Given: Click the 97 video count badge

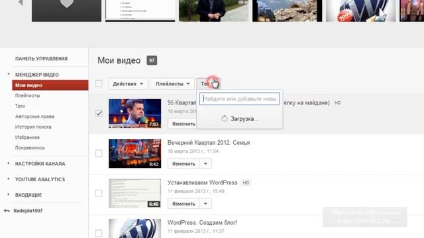Looking at the screenshot, I should (152, 60).
